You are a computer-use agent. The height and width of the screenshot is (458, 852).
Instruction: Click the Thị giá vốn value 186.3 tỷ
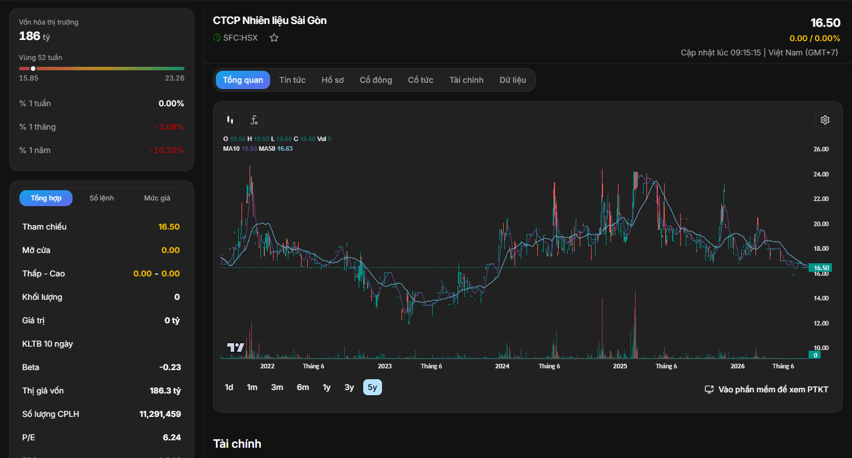(x=165, y=391)
